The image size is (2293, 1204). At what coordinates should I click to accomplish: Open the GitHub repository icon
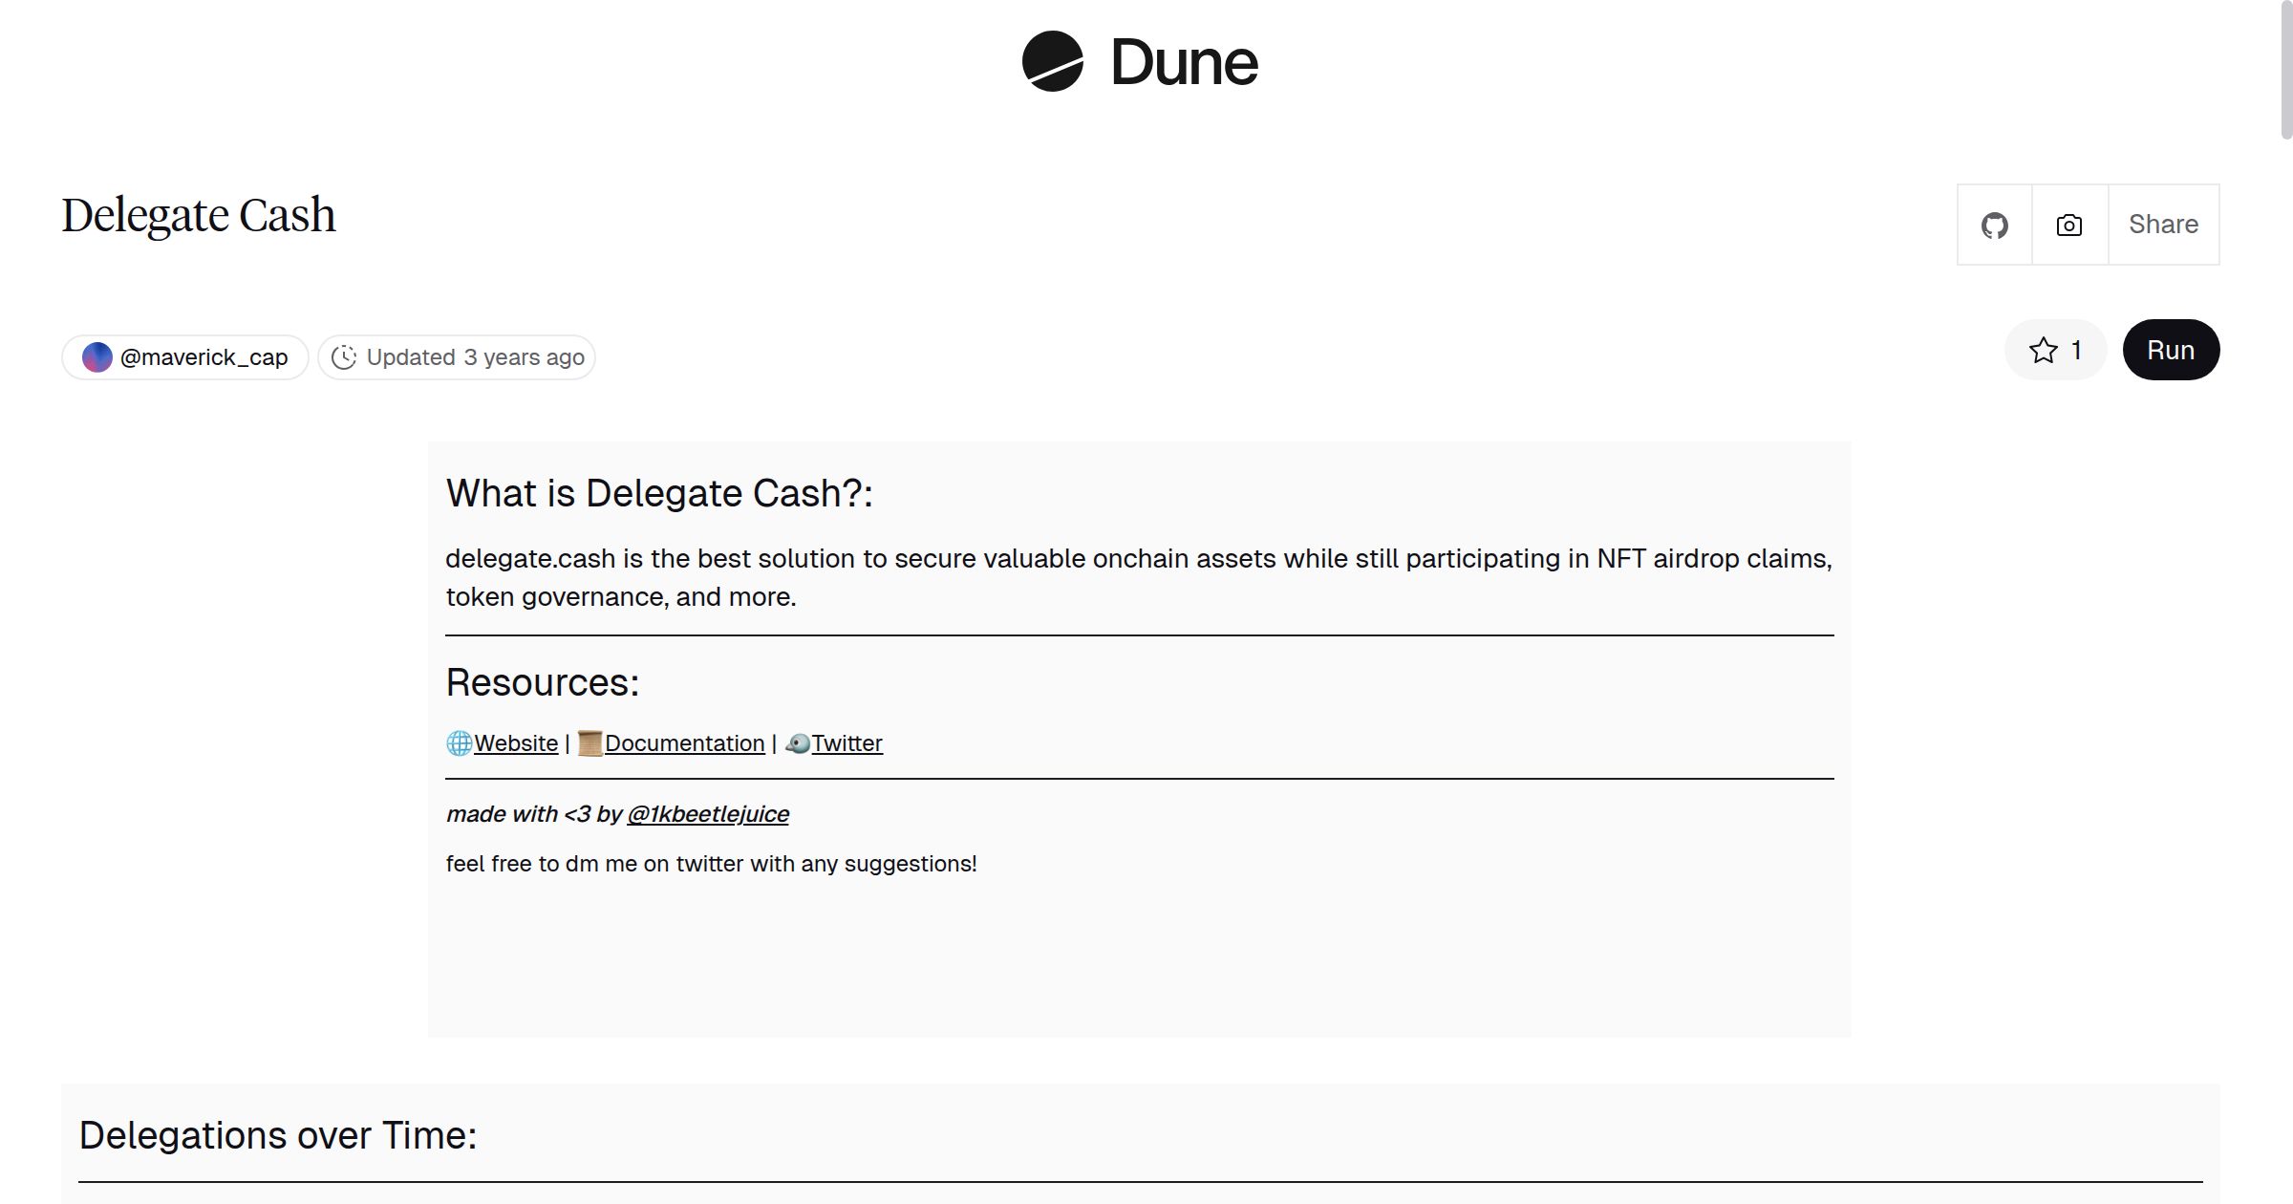[x=1995, y=225]
